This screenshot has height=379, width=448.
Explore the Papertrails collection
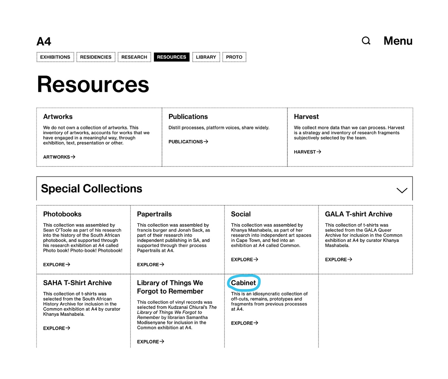click(x=150, y=264)
